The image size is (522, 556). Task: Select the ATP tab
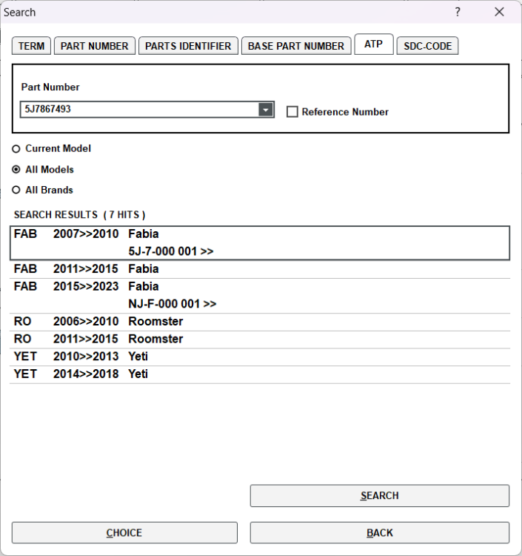tap(374, 44)
